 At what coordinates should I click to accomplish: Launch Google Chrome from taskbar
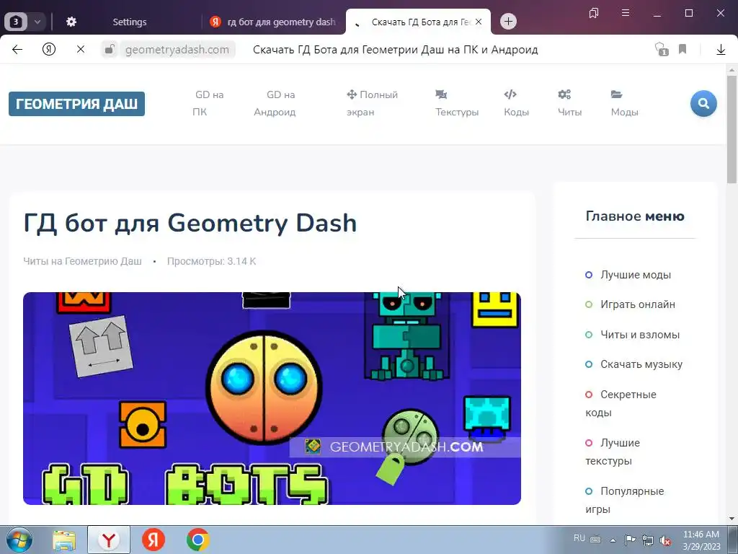click(197, 540)
